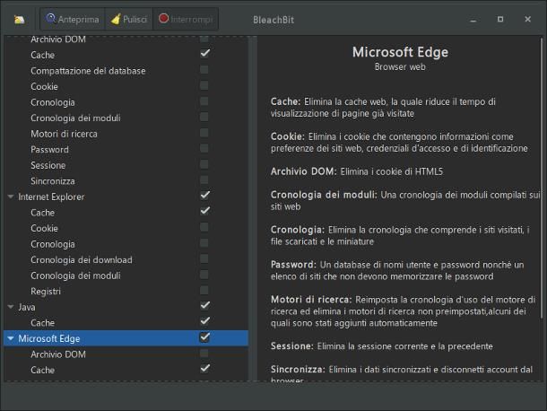The image size is (547, 411).
Task: Select Archivio DOM under Microsoft Edge
Action: pos(58,354)
